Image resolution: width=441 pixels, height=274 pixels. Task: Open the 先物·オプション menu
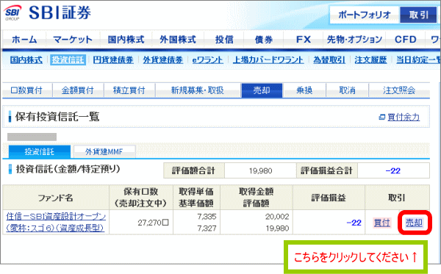point(354,40)
